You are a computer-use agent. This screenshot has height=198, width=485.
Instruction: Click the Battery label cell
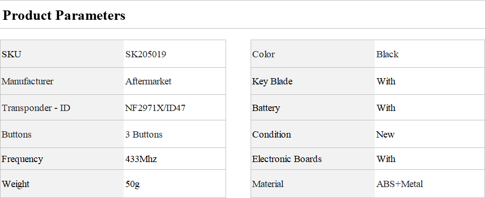click(x=313, y=108)
